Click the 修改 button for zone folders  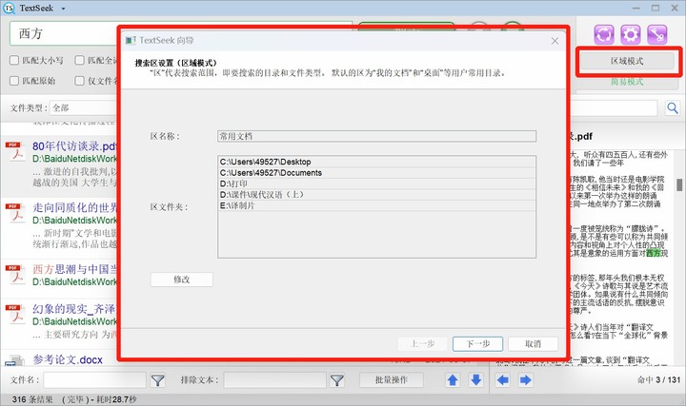[x=181, y=279]
